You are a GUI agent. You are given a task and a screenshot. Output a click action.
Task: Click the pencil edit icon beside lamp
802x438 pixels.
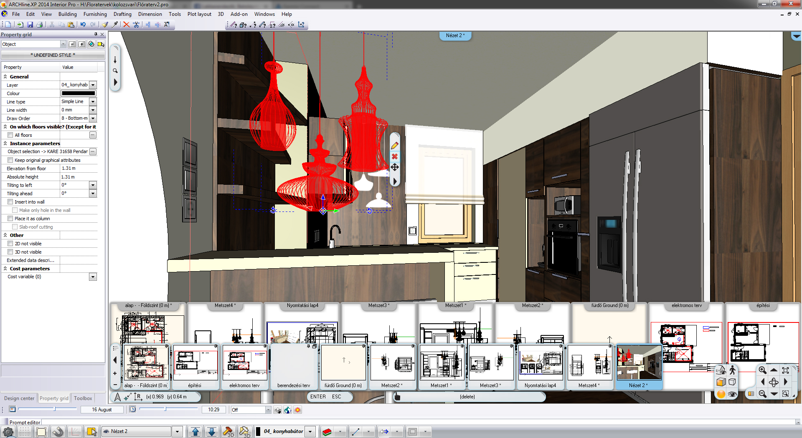click(395, 146)
